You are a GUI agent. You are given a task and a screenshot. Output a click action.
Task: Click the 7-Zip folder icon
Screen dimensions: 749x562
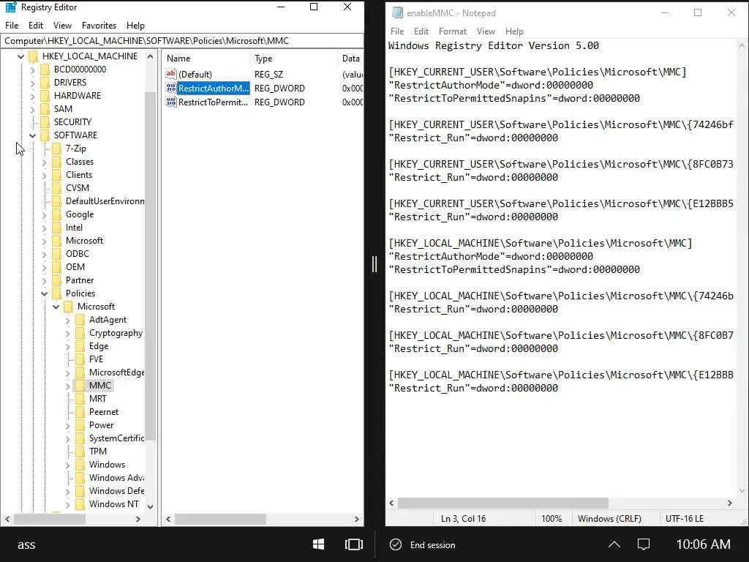tap(57, 149)
